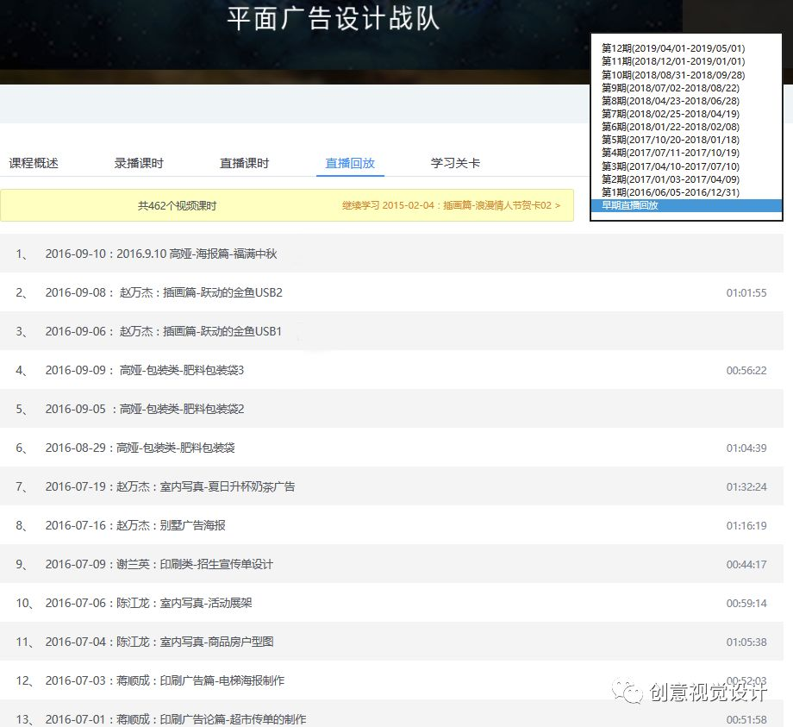
Task: Select 第10期 (2018/08/31-2018/09/28) option
Action: [673, 75]
